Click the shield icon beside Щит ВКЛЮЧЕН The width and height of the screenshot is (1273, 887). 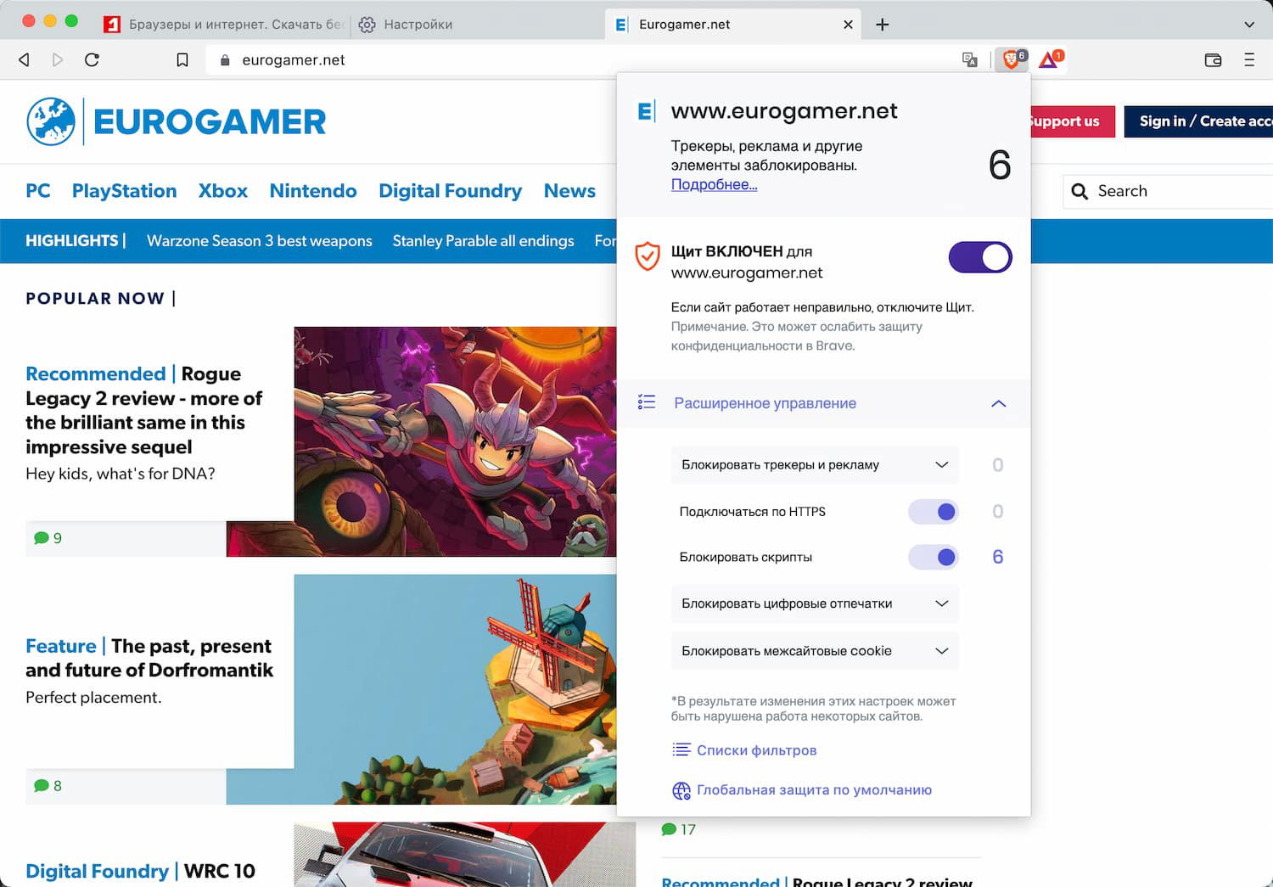(x=648, y=255)
